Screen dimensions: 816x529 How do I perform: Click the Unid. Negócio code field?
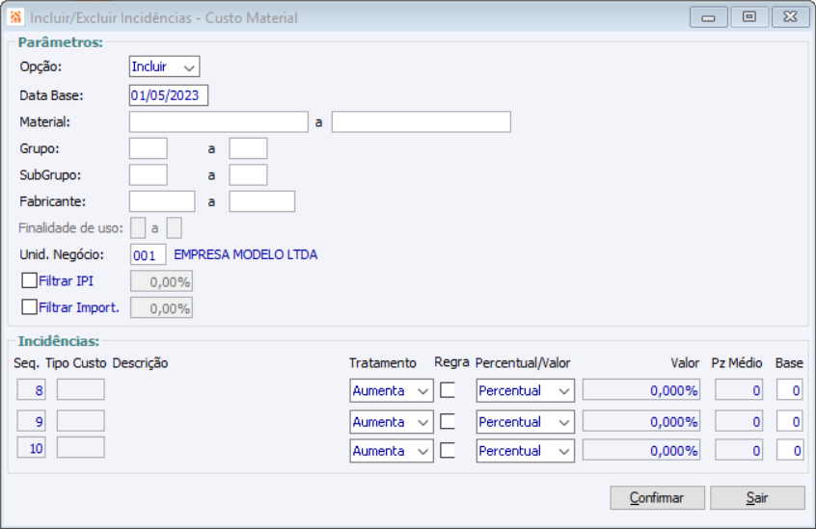click(148, 254)
